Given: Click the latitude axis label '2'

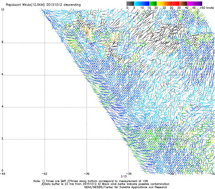Looking at the screenshot, I should [x=2, y=139].
